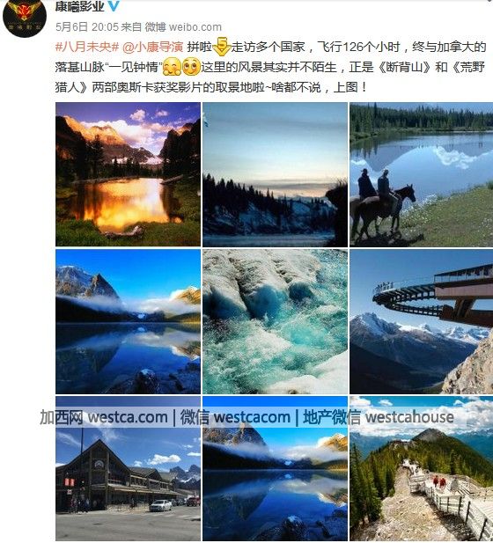Open the 康曦影业 profile avatar
493x543 pixels.
[25, 16]
